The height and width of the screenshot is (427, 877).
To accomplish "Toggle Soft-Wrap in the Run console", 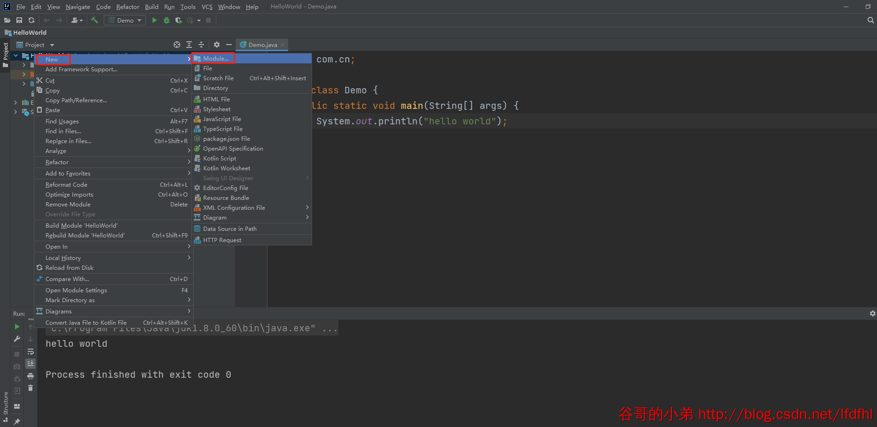I will [x=31, y=351].
